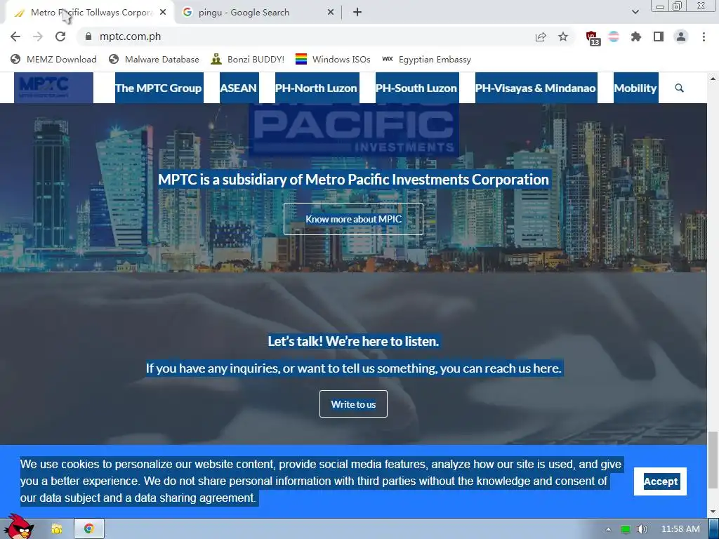
Task: Select the Chrome taskbar button
Action: coord(89,529)
